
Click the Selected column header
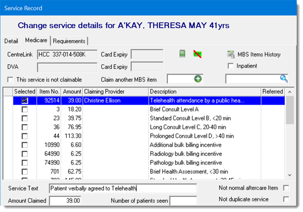pyautogui.click(x=25, y=91)
